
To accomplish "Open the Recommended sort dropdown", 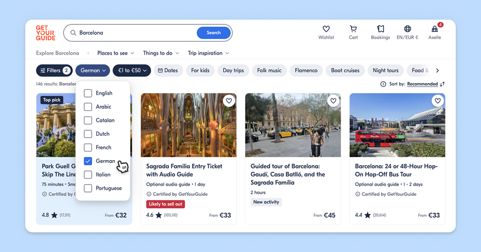I will tap(422, 84).
